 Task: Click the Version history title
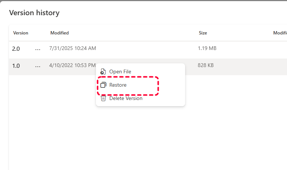pyautogui.click(x=35, y=13)
